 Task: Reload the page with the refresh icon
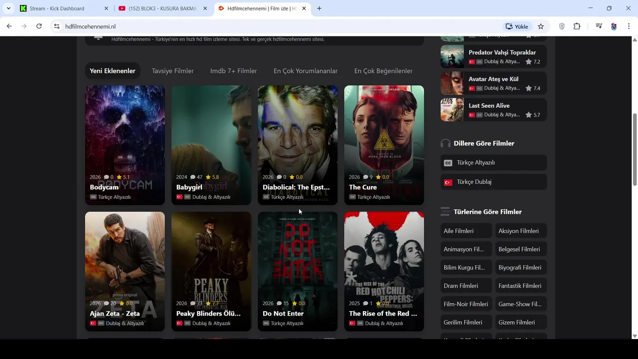[x=39, y=26]
